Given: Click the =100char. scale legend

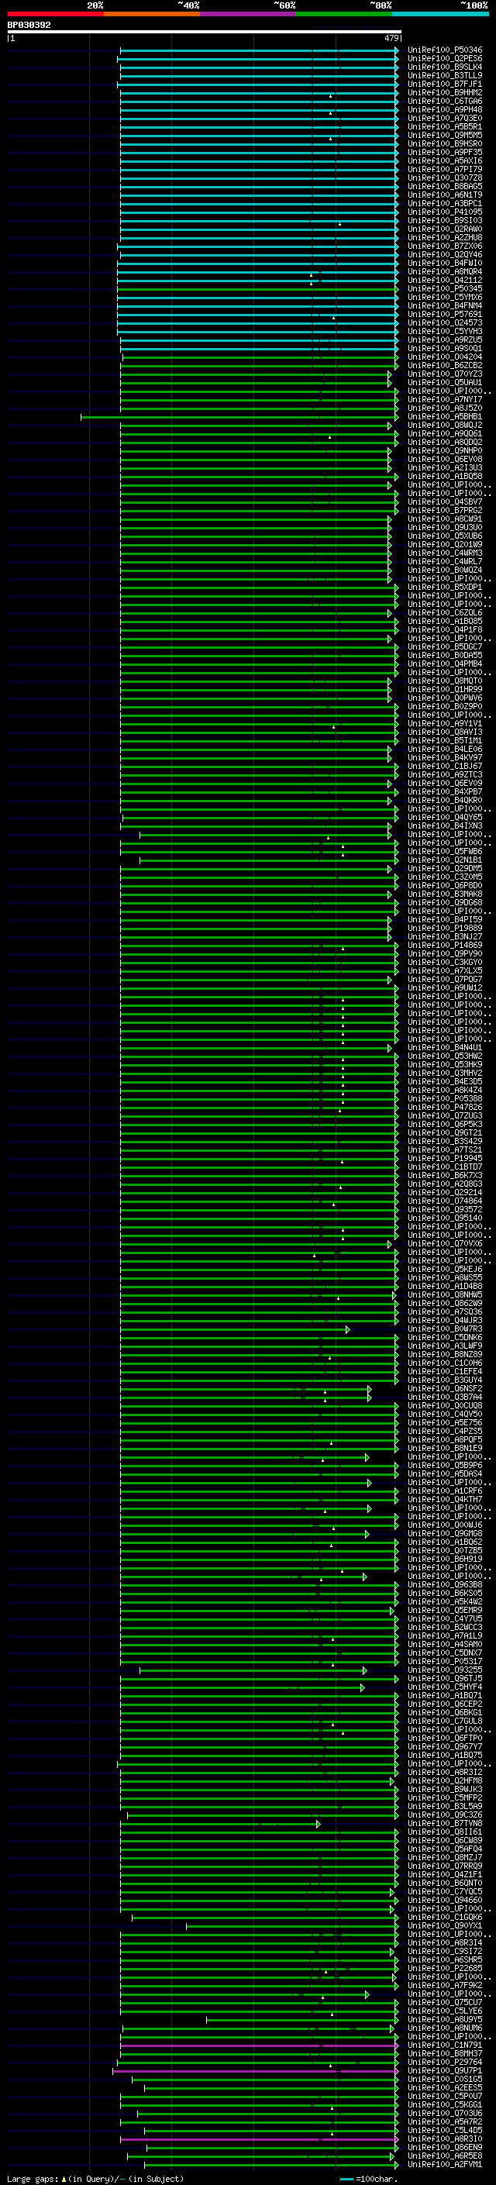Looking at the screenshot, I should point(369,2178).
